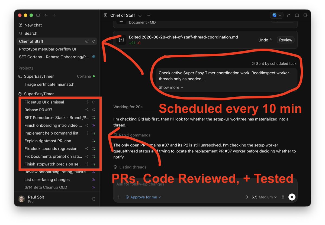Click the microphone dictation icon
This screenshot has height=225, width=325.
(283, 197)
